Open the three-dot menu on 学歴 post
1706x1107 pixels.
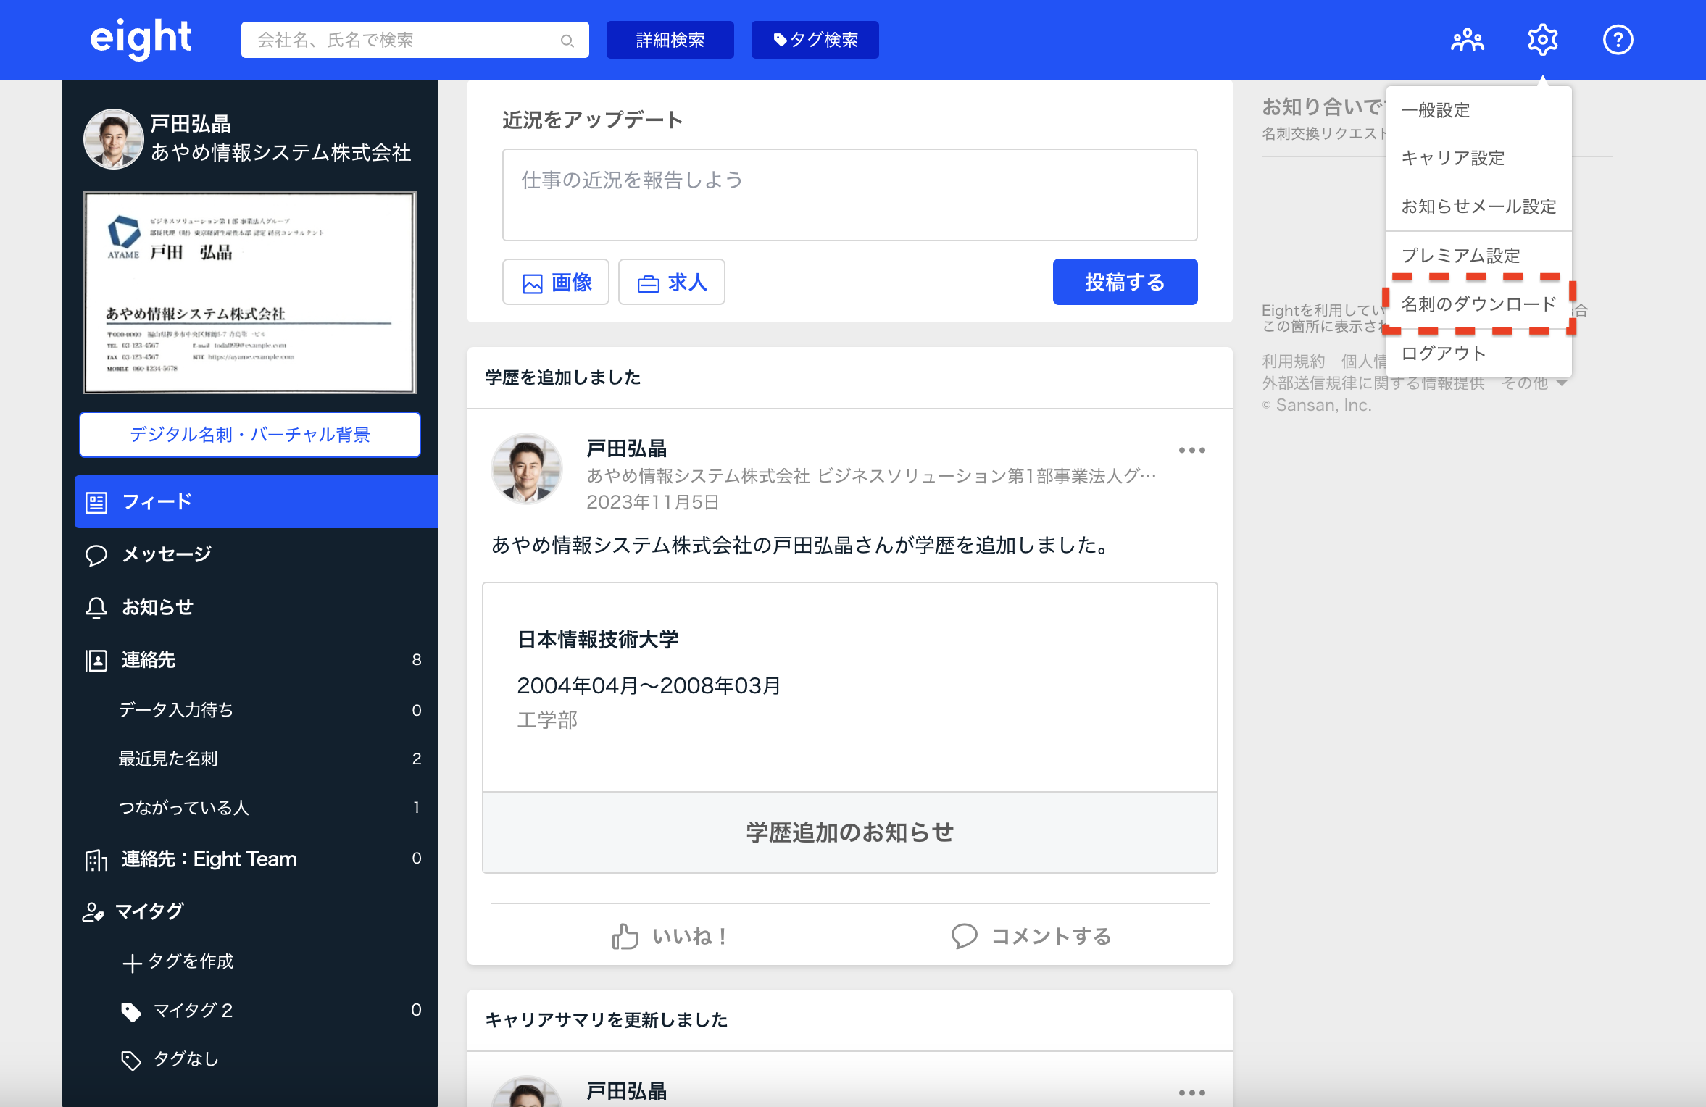1191,451
